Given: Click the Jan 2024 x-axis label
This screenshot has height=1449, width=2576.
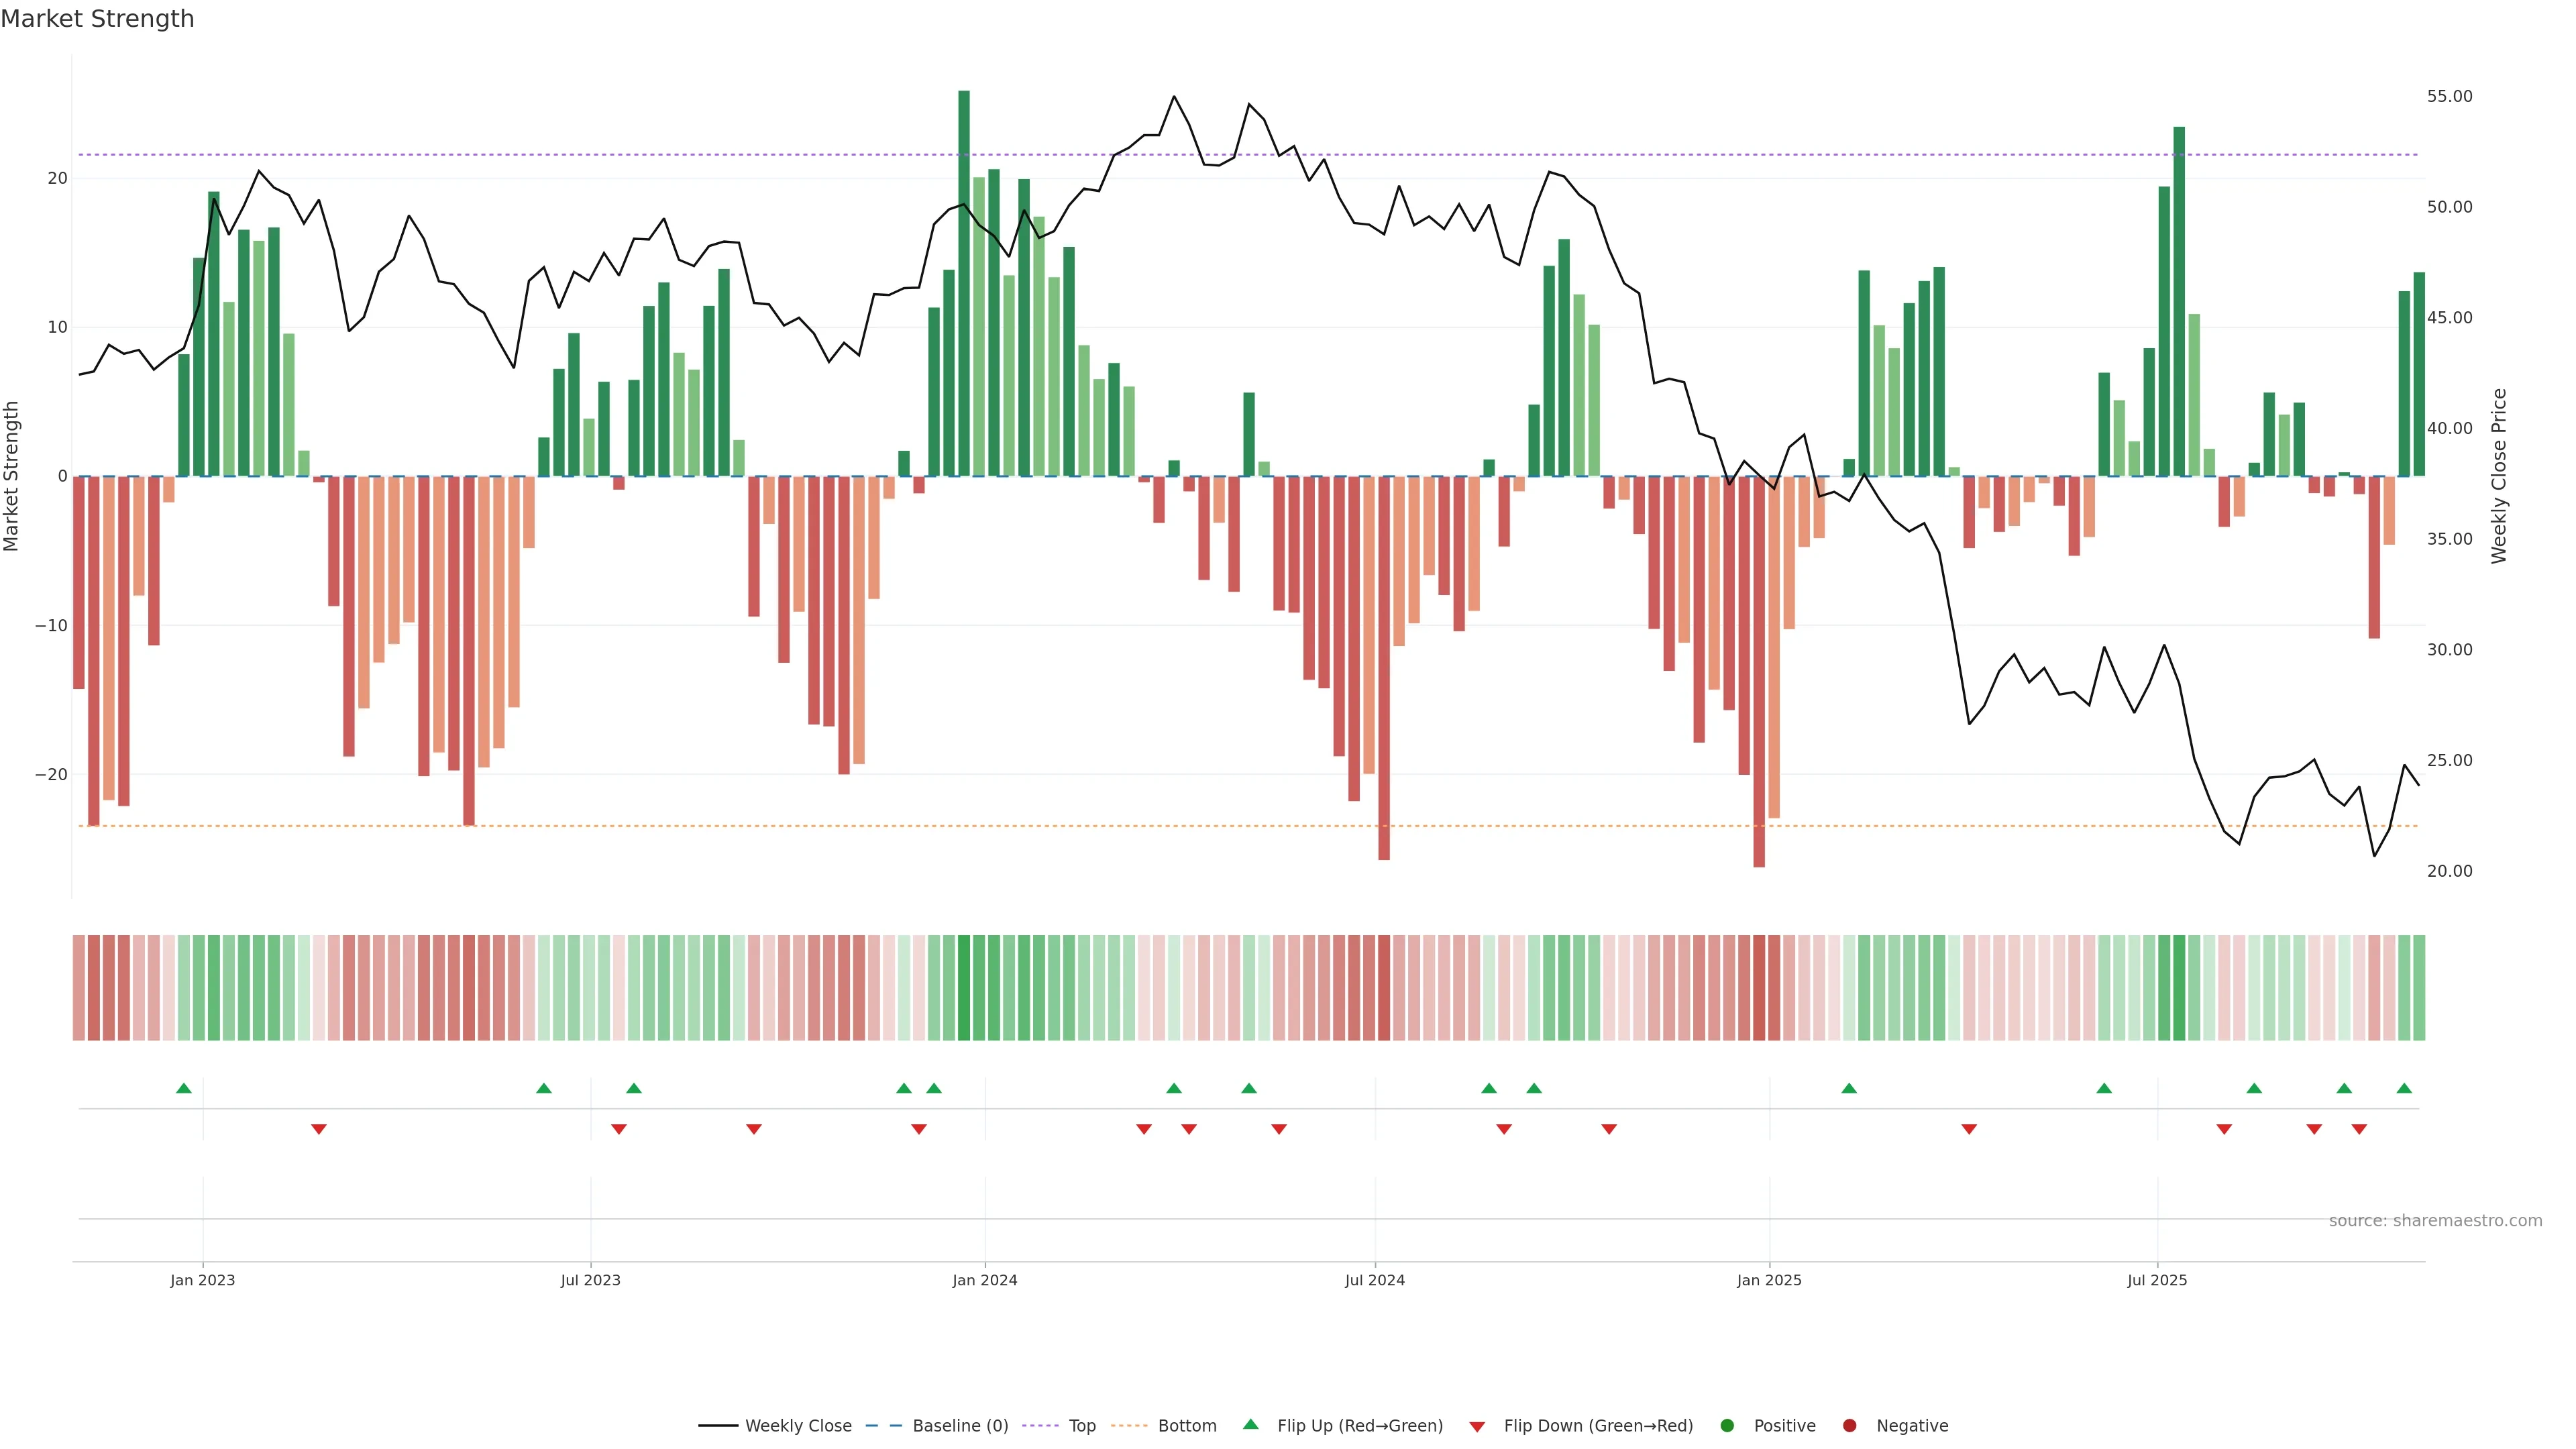Looking at the screenshot, I should [984, 1280].
